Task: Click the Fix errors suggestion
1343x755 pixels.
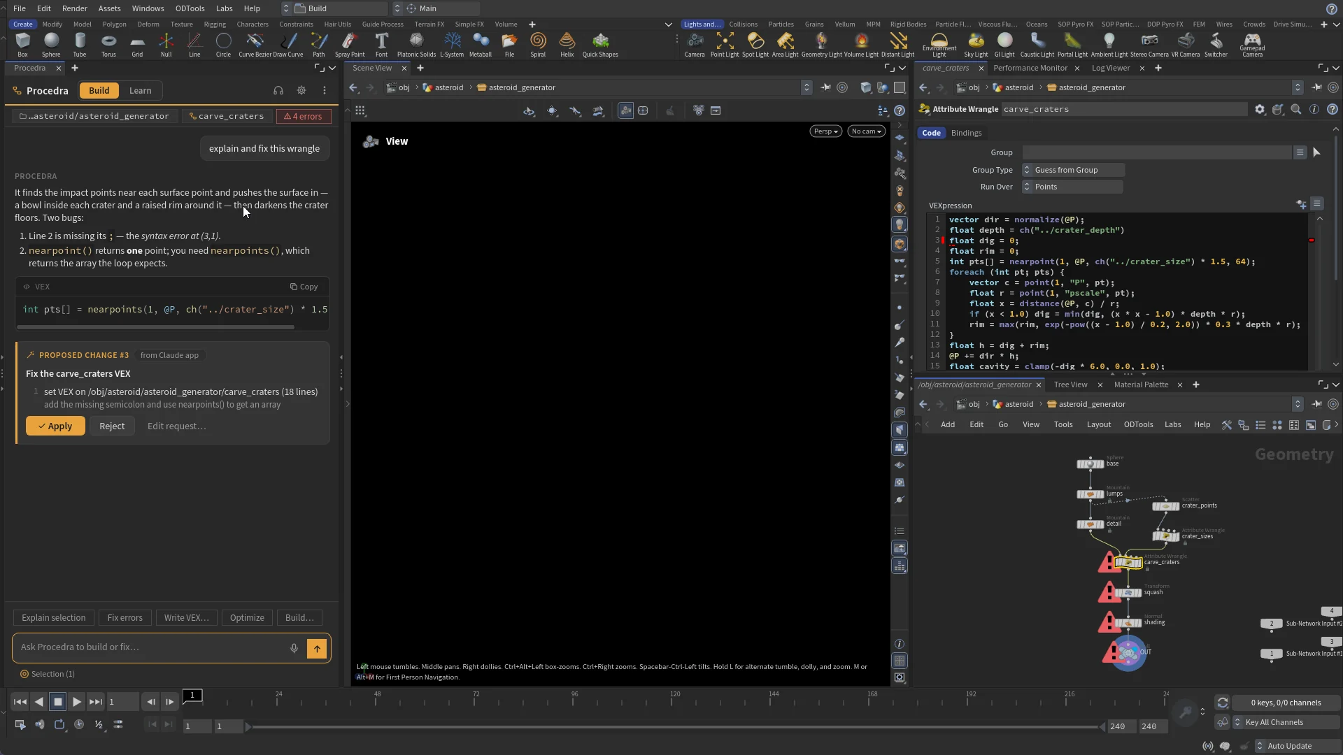Action: click(125, 618)
